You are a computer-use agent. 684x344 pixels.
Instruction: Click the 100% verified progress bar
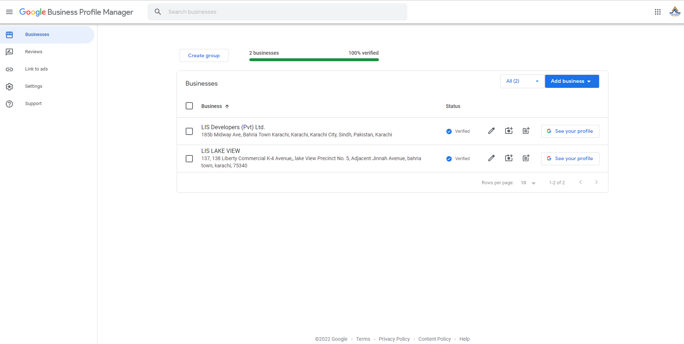tap(314, 60)
